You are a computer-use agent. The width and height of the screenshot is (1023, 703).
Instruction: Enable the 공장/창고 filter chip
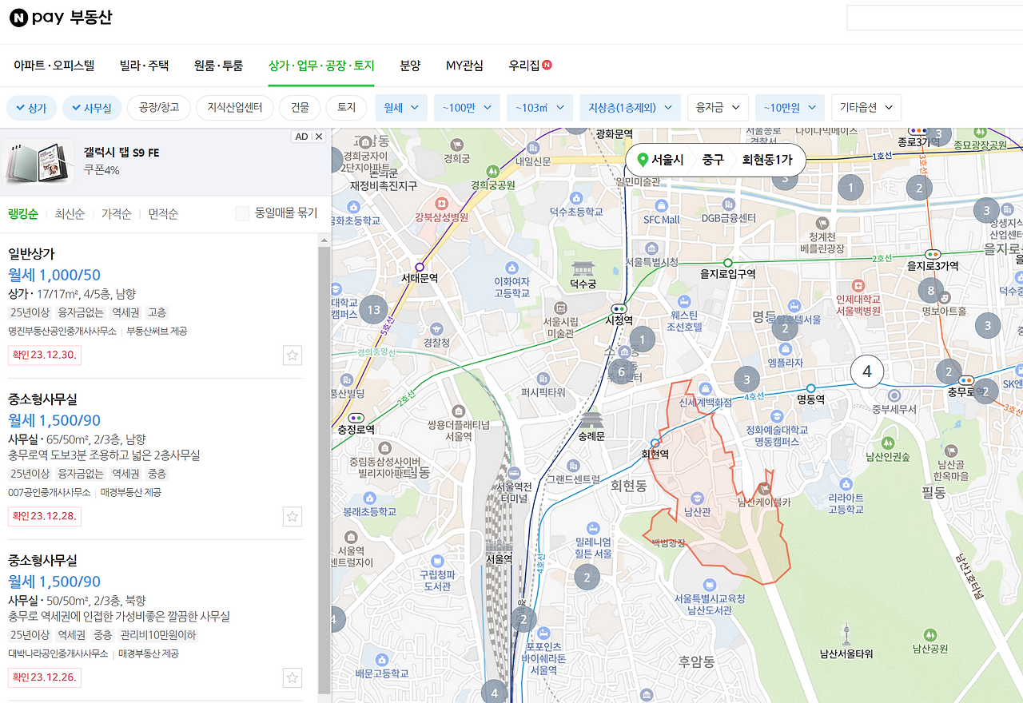(159, 108)
